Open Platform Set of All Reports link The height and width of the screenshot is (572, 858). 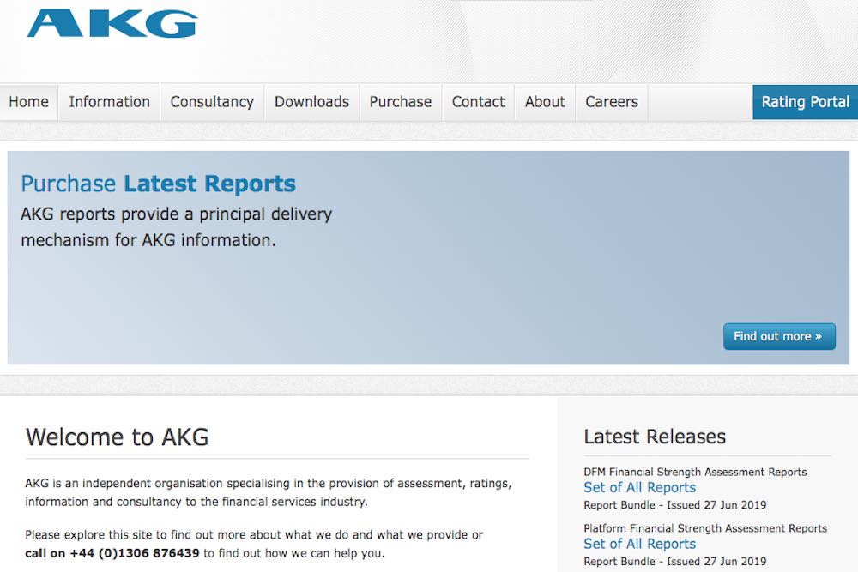[x=639, y=544]
